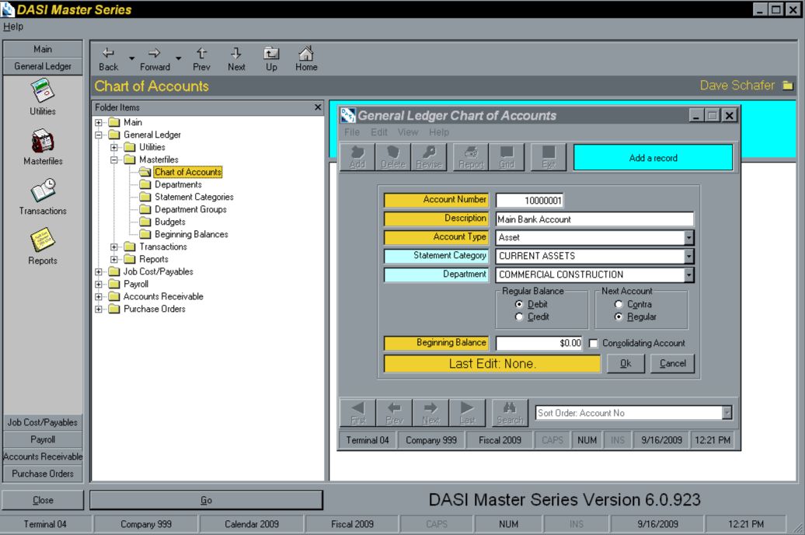The height and width of the screenshot is (535, 805).
Task: Open the Back history dropdown arrow
Action: [x=132, y=58]
